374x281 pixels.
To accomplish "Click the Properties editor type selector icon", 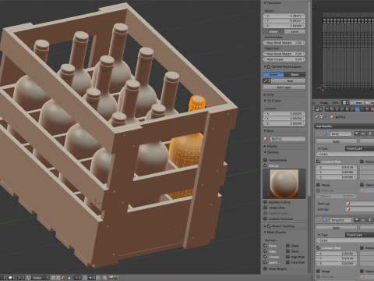I will pyautogui.click(x=319, y=109).
